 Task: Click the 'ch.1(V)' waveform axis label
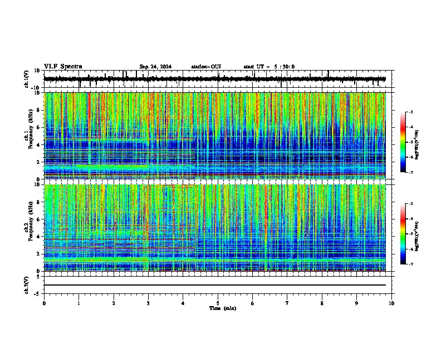point(27,79)
